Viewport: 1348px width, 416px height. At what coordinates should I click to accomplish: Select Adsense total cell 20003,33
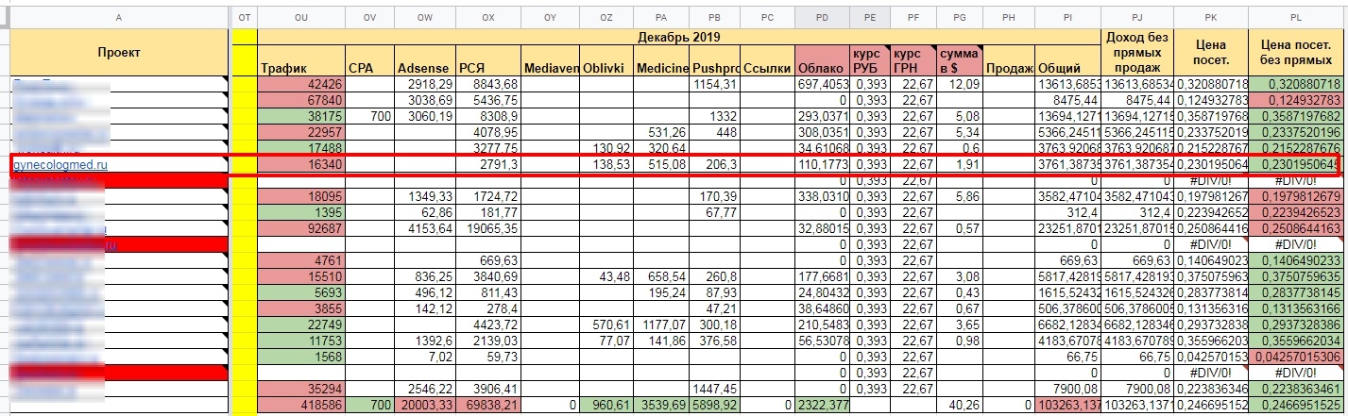click(x=424, y=406)
